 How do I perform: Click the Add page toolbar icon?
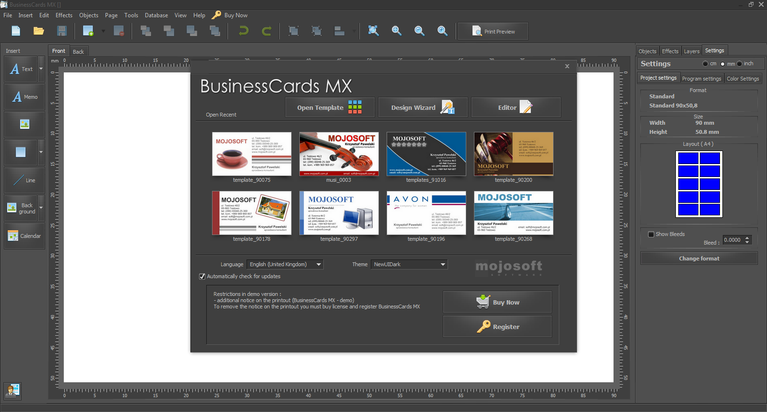pos(88,31)
